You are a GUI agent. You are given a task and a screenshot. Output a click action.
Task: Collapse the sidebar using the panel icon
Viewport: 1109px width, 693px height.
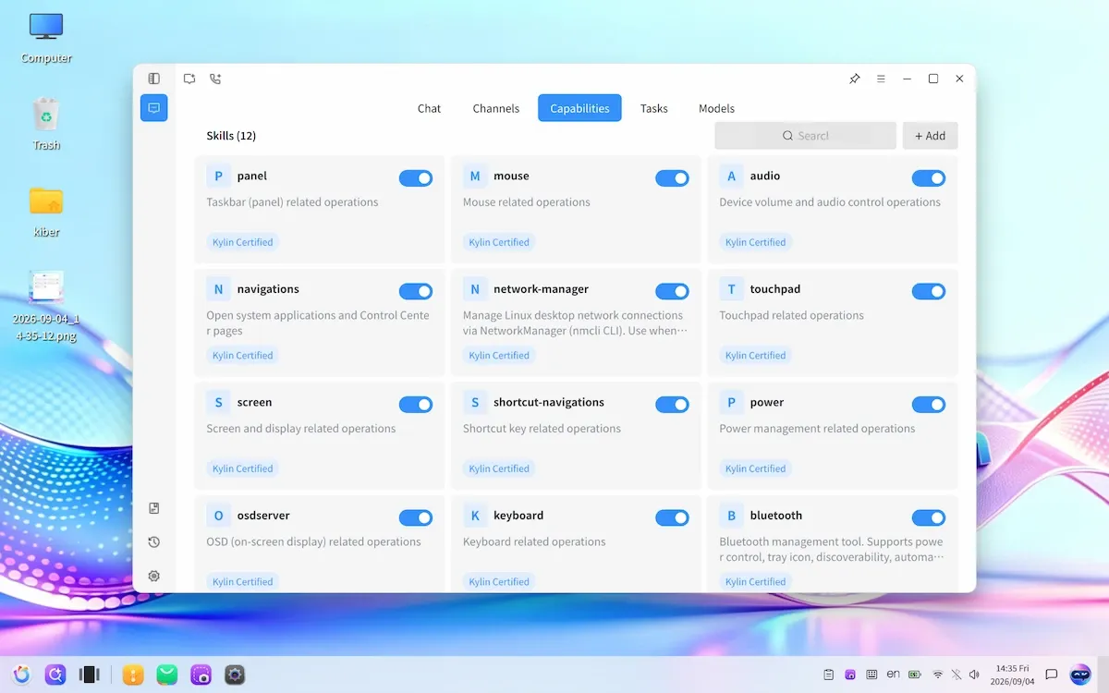154,79
